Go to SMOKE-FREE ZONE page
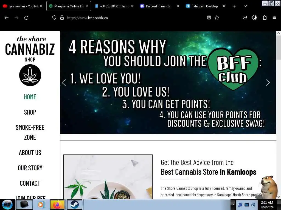Image resolution: width=281 pixels, height=210 pixels. tap(30, 132)
